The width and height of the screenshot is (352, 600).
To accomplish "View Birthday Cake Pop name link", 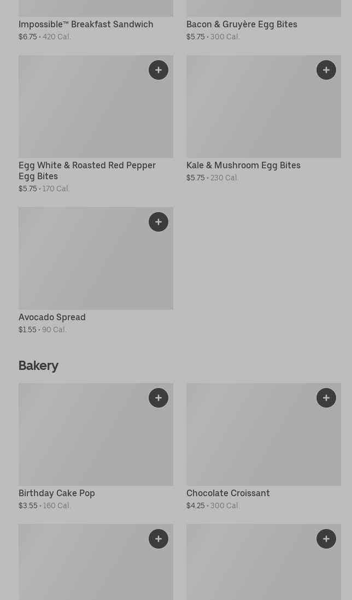I will tap(57, 493).
